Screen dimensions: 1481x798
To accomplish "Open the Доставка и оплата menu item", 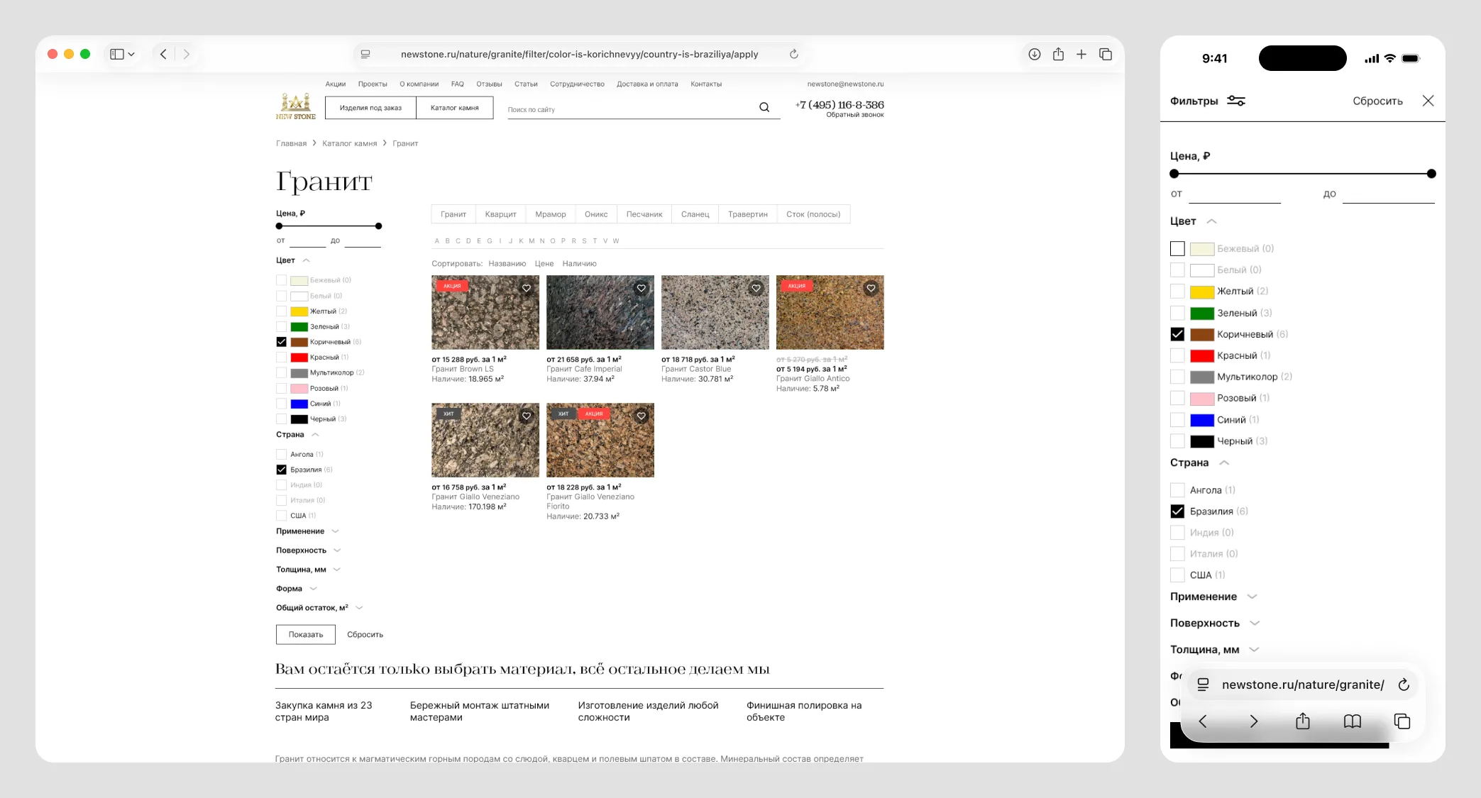I will coord(646,84).
